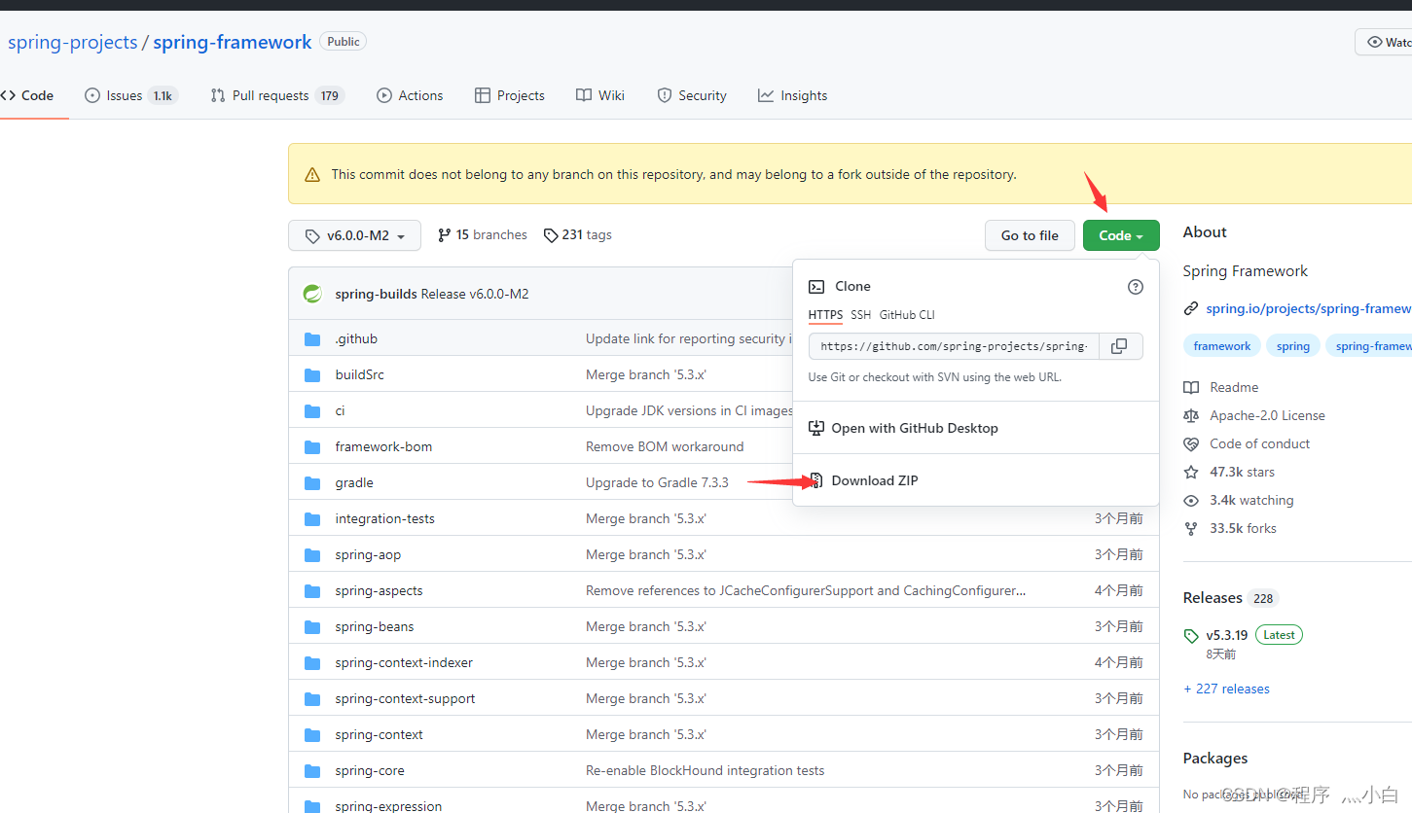Open the Watch dropdown button
The width and height of the screenshot is (1412, 813).
tap(1384, 42)
